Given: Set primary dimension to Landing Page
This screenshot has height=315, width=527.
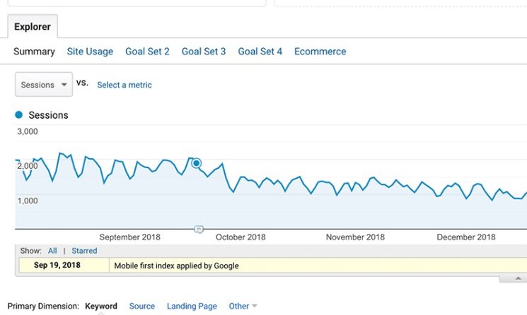Looking at the screenshot, I should point(192,307).
